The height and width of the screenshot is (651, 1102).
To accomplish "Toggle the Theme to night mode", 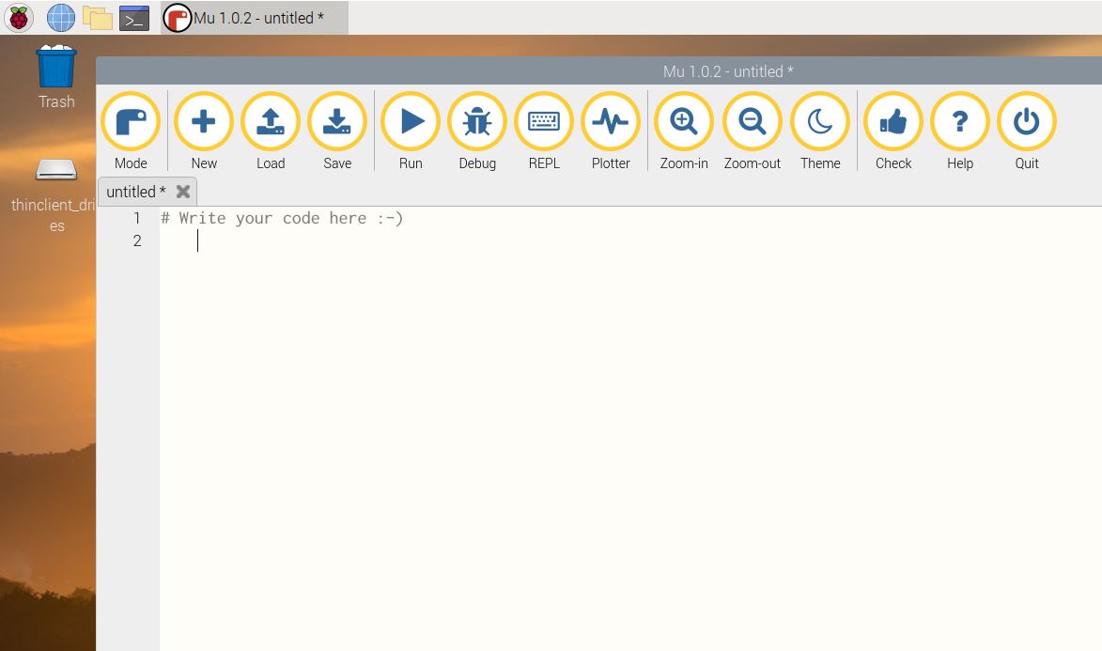I will pyautogui.click(x=820, y=122).
